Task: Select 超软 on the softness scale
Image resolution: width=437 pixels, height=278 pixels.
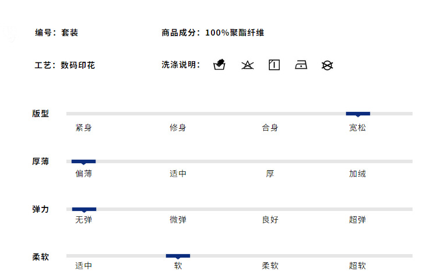Action: (x=358, y=266)
